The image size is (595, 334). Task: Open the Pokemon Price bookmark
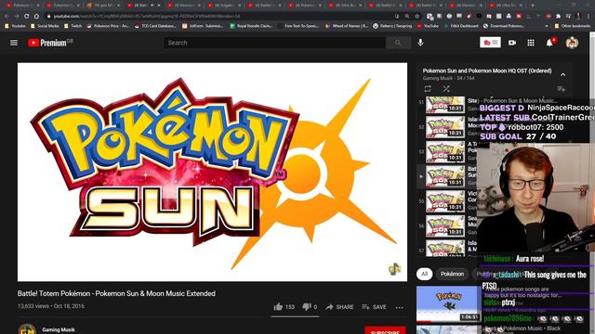(108, 26)
